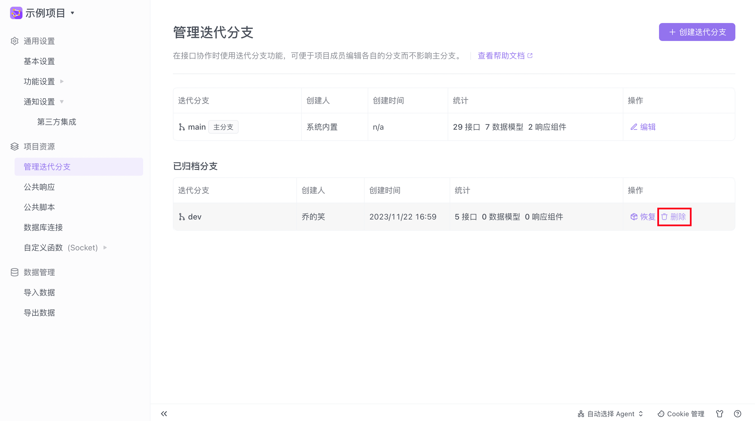The image size is (755, 421).
Task: Click the 7 数据模型 statistic
Action: click(504, 127)
